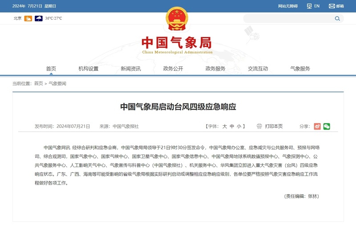Share article via Weibo icon
The height and width of the screenshot is (238, 356).
tap(317, 127)
